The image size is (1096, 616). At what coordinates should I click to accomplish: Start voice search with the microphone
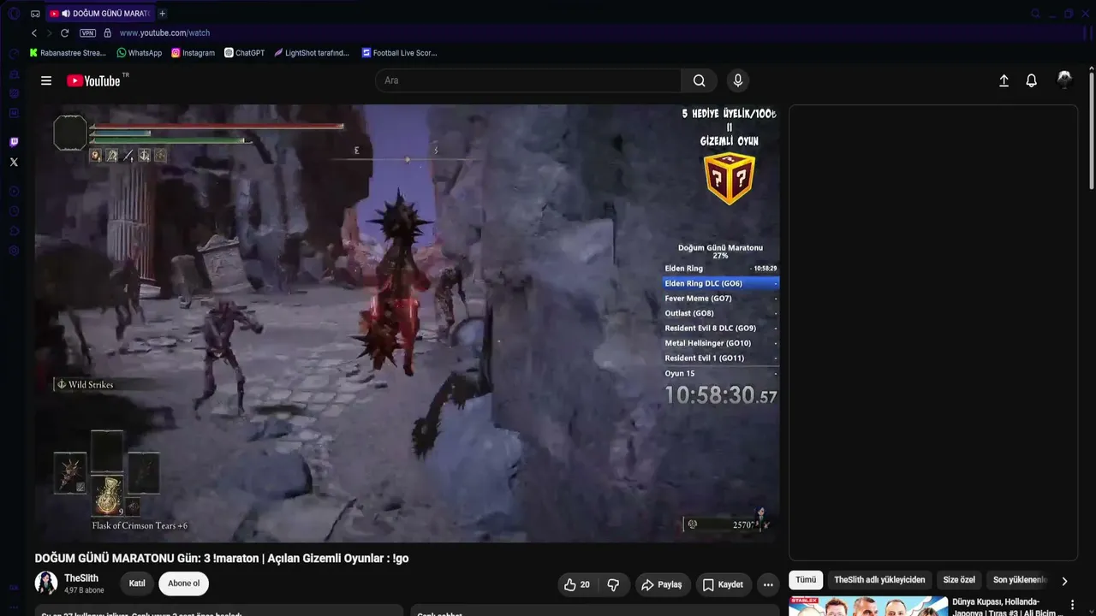(x=738, y=80)
